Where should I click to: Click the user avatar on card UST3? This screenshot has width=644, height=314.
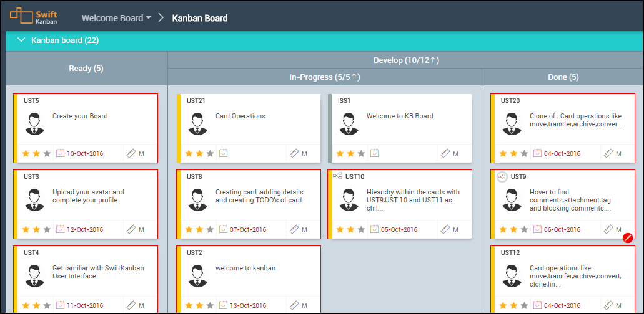(x=35, y=198)
